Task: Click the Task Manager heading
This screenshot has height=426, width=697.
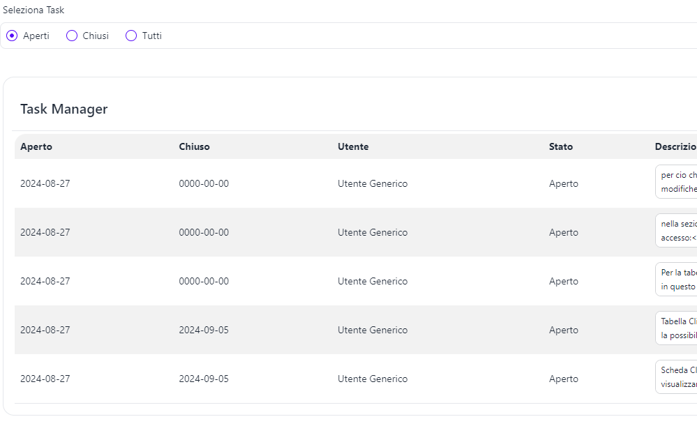Action: [x=63, y=109]
